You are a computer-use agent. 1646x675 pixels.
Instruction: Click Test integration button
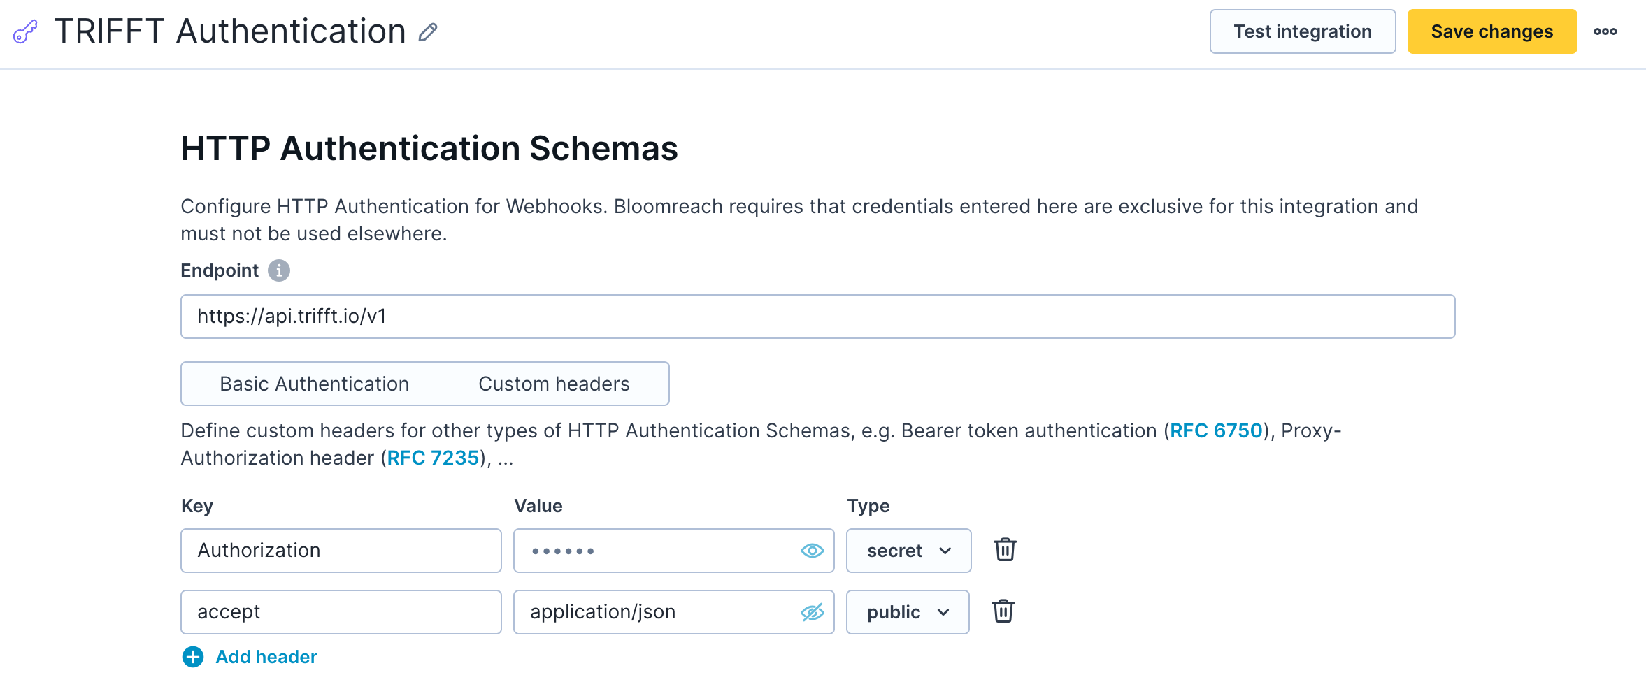(1303, 31)
